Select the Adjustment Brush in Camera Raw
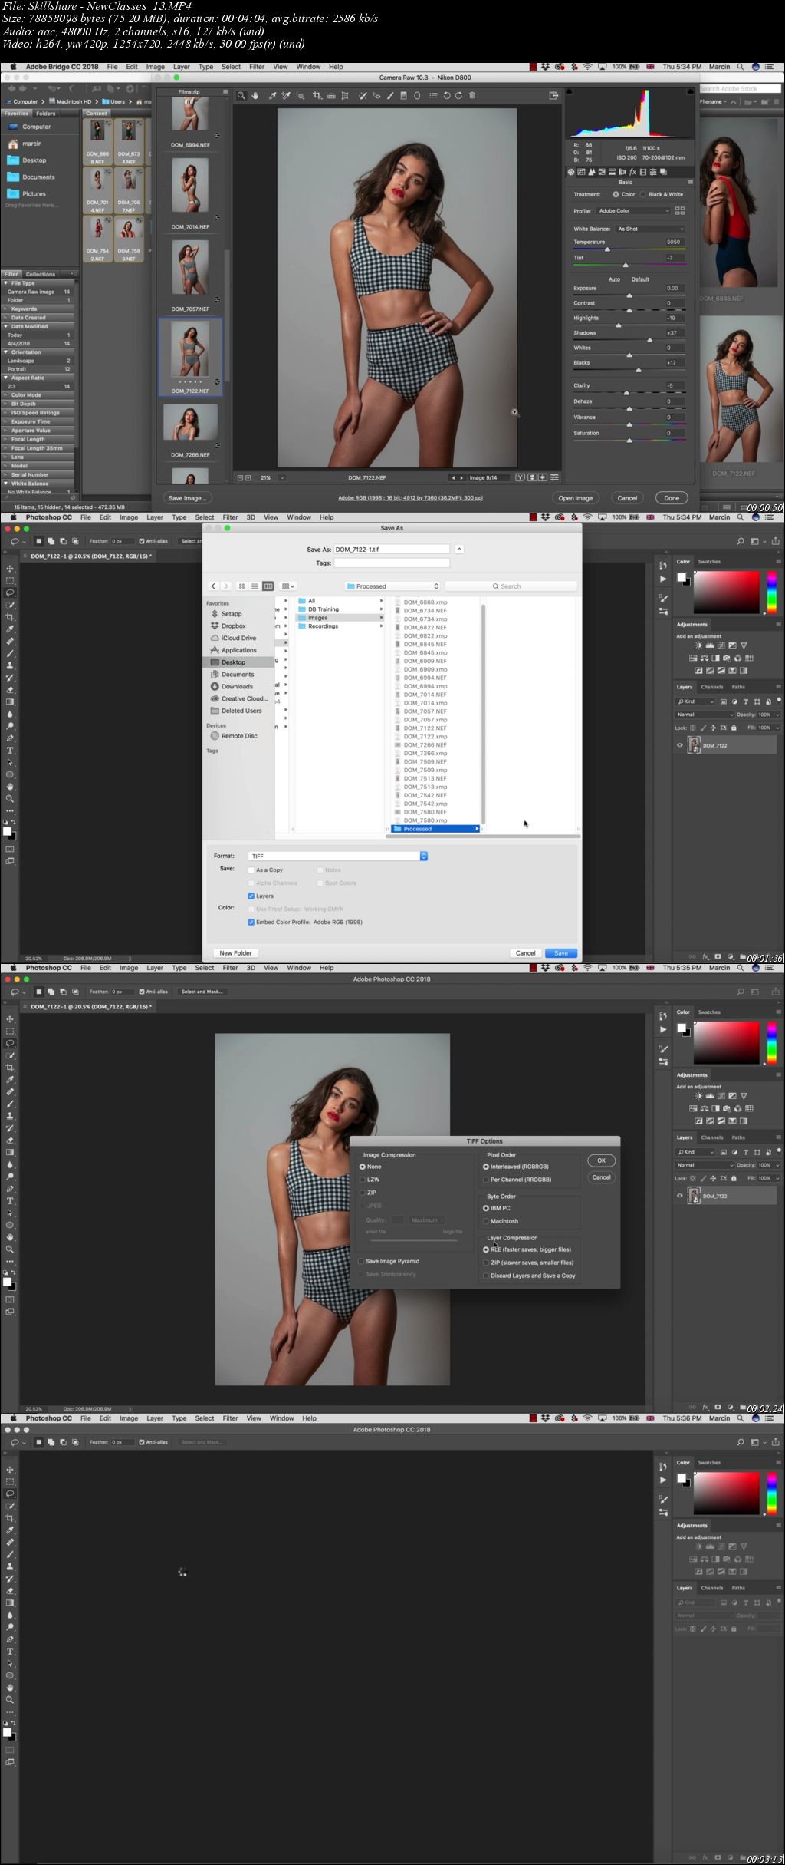Image resolution: width=785 pixels, height=1865 pixels. click(390, 96)
